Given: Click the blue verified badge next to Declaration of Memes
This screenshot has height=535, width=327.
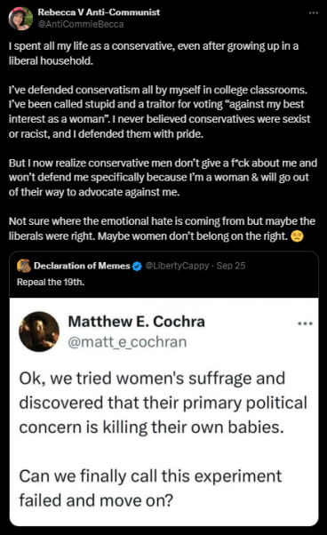Looking at the screenshot, I should pos(137,266).
